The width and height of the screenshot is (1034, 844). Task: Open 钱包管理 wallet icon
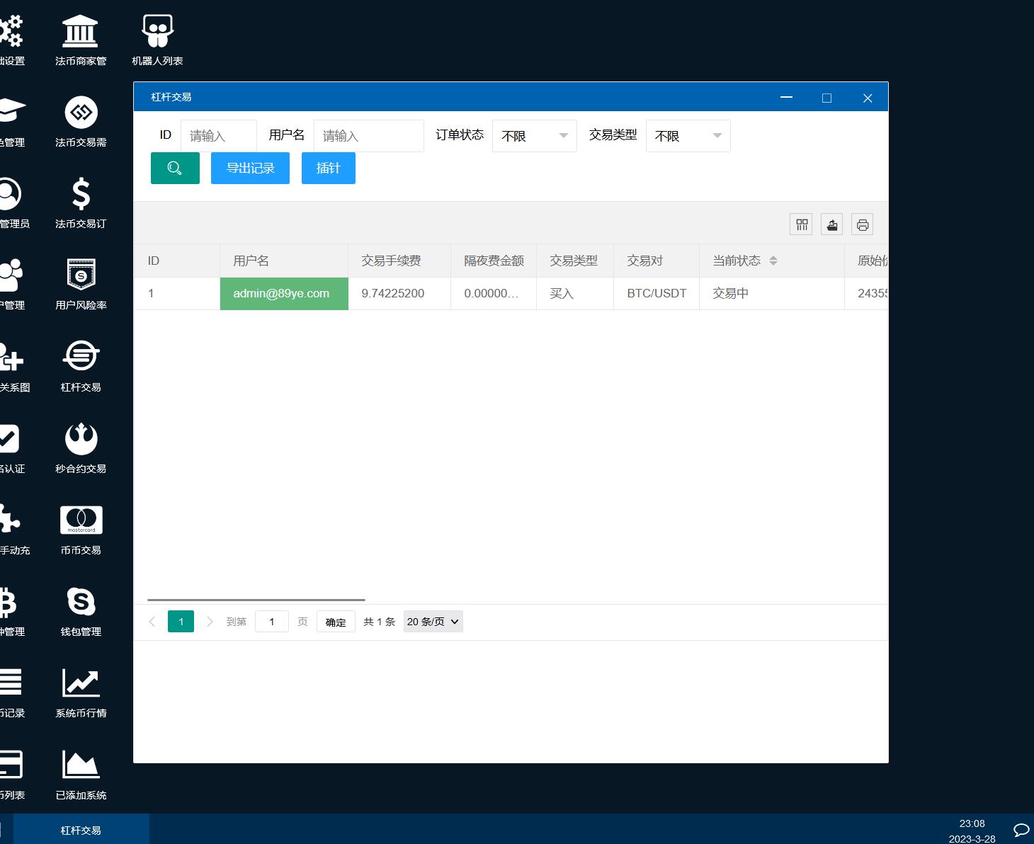click(81, 610)
